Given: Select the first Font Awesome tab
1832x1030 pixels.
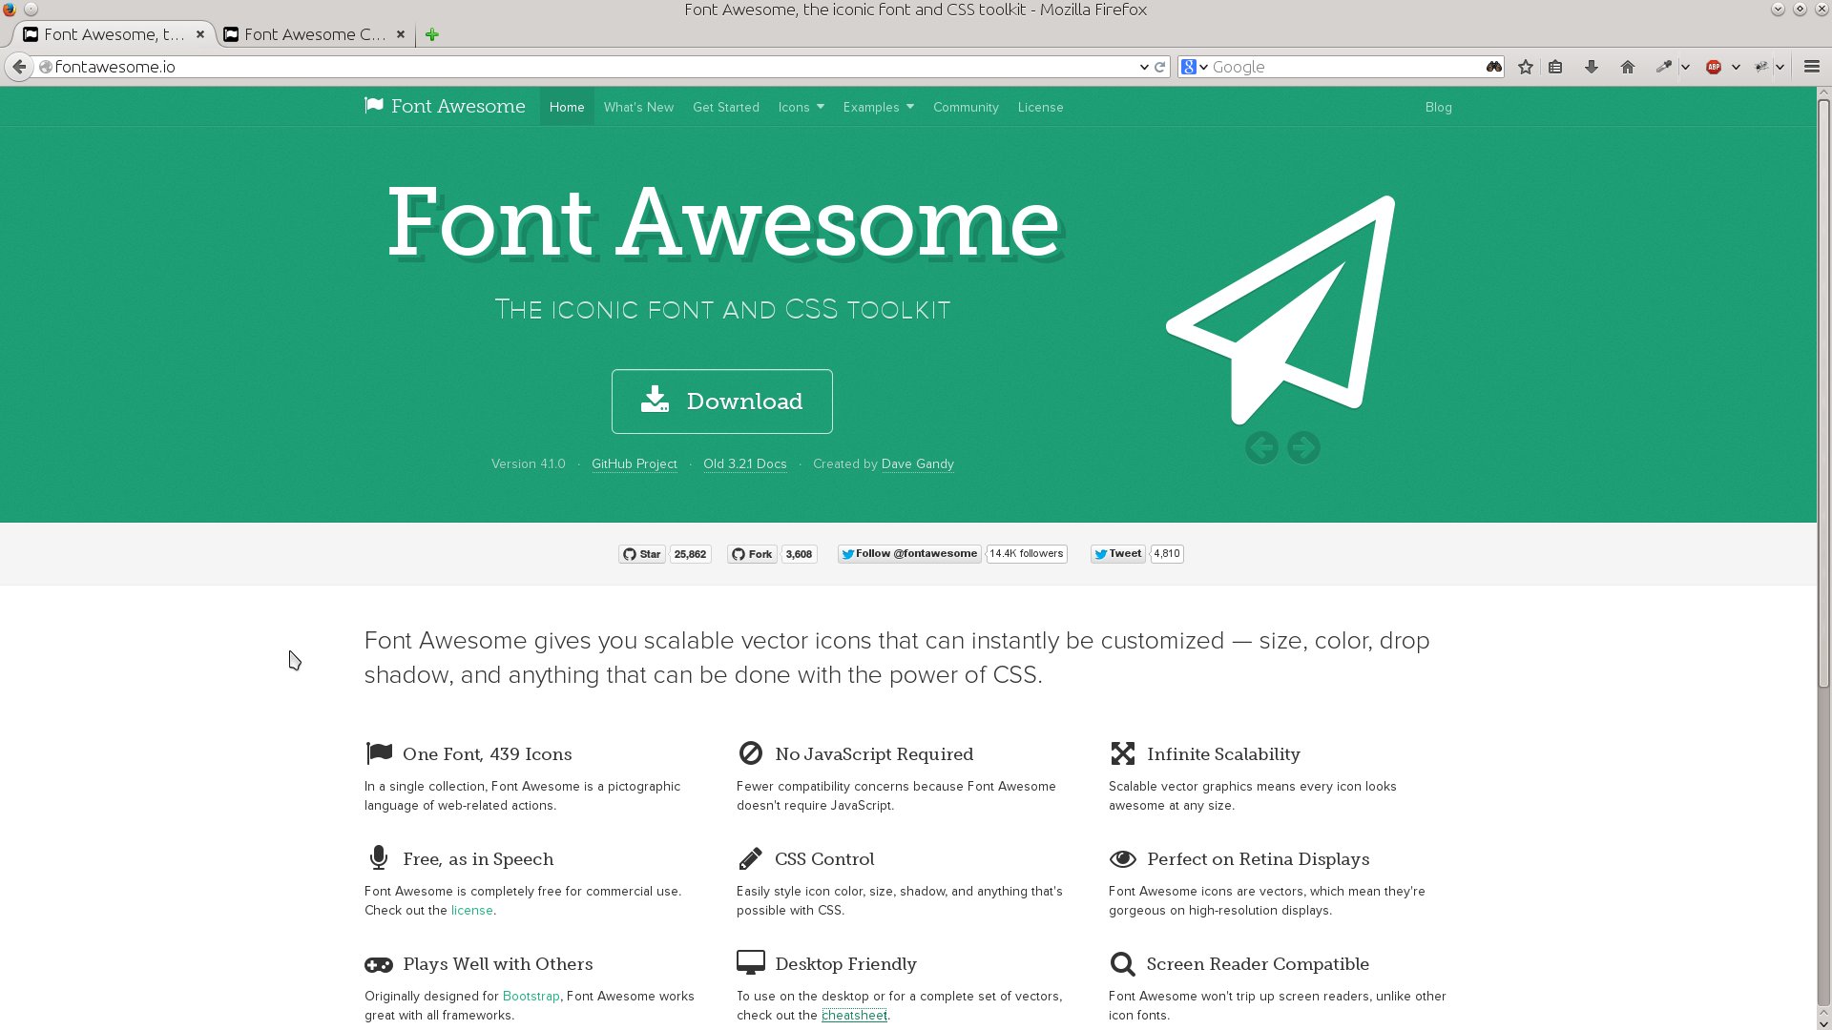Looking at the screenshot, I should pyautogui.click(x=114, y=34).
